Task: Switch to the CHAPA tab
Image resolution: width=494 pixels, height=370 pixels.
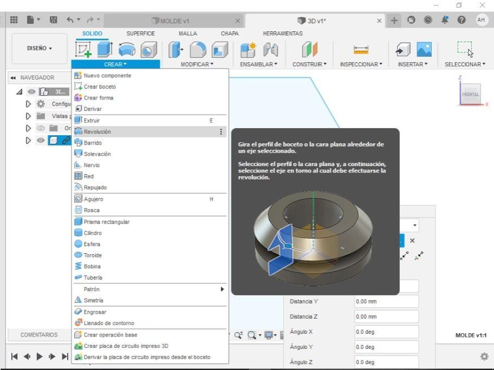Action: click(229, 34)
